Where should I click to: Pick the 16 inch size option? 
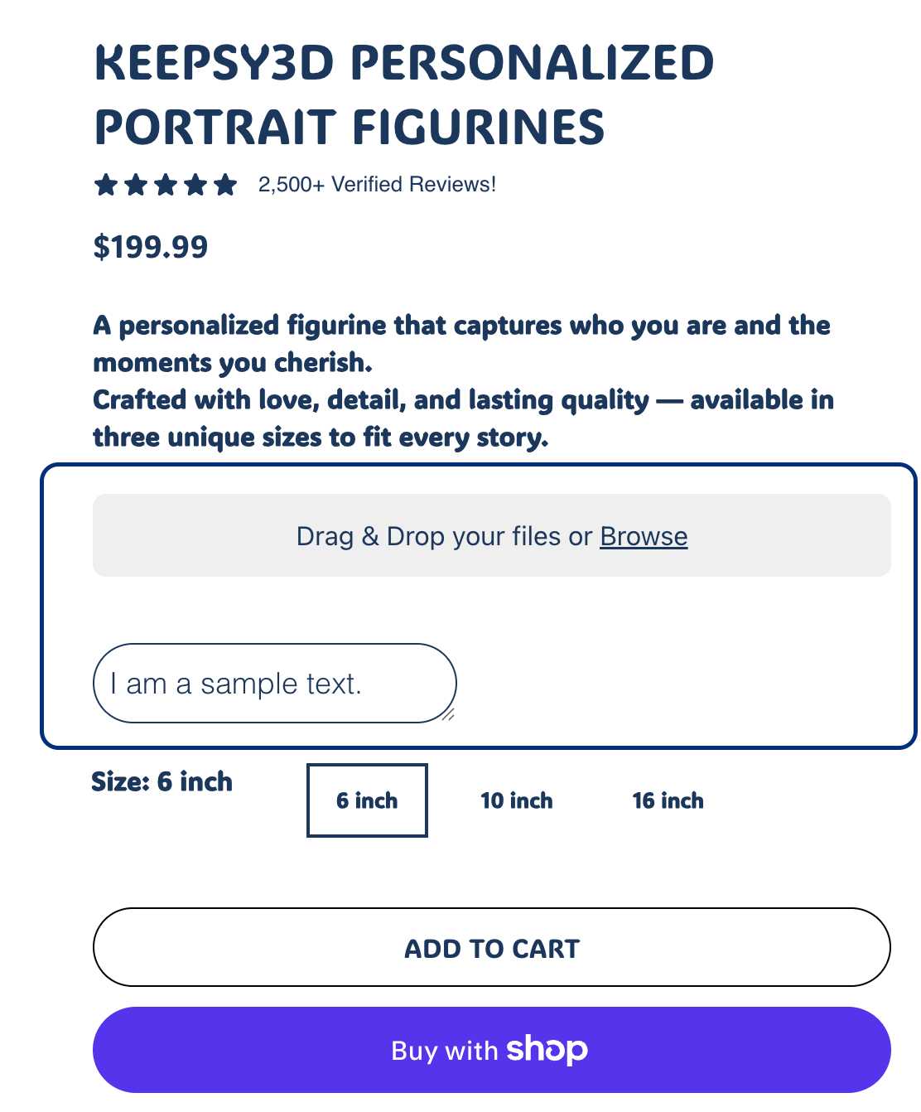(x=668, y=800)
